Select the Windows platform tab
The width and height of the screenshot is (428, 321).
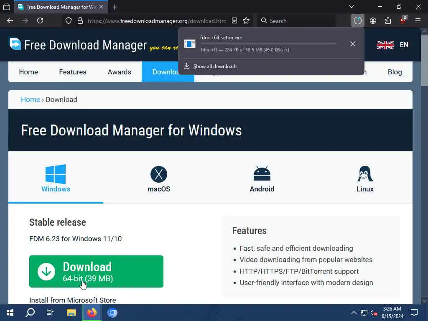tap(56, 178)
